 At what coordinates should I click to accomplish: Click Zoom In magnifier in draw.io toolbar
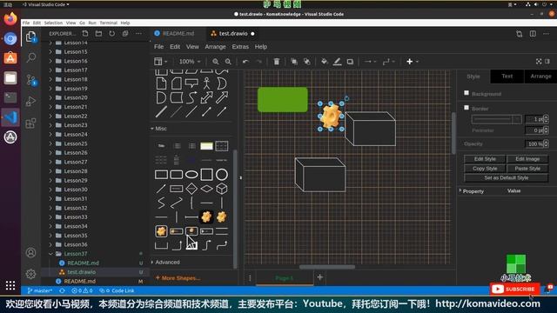[215, 62]
